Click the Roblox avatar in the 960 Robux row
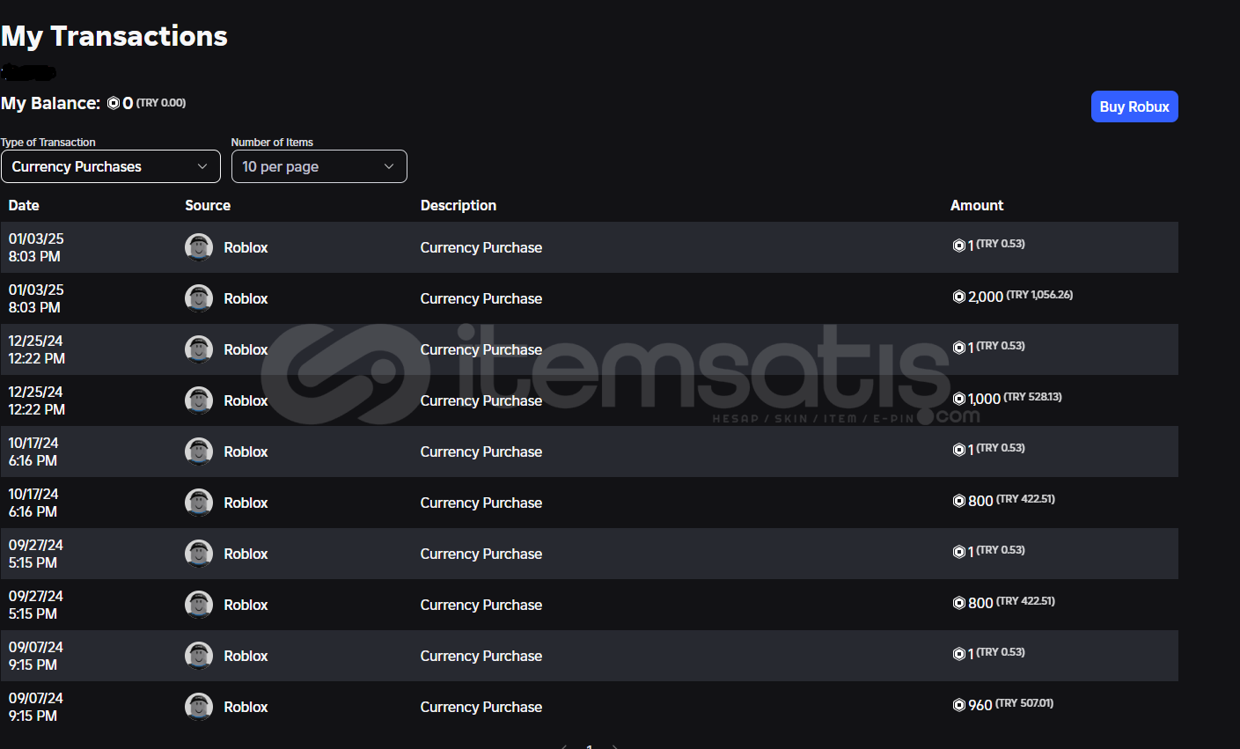1240x749 pixels. point(199,707)
